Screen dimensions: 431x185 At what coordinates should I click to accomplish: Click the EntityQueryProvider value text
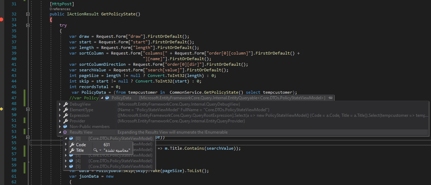[x=181, y=121]
